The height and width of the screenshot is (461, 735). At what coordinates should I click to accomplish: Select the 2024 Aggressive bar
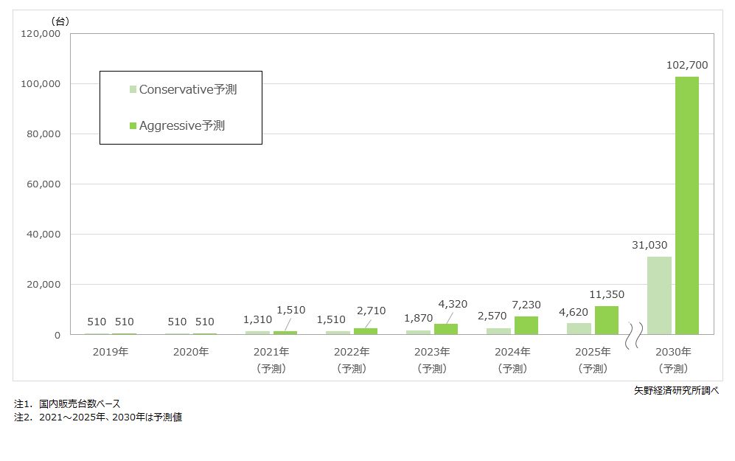526,325
